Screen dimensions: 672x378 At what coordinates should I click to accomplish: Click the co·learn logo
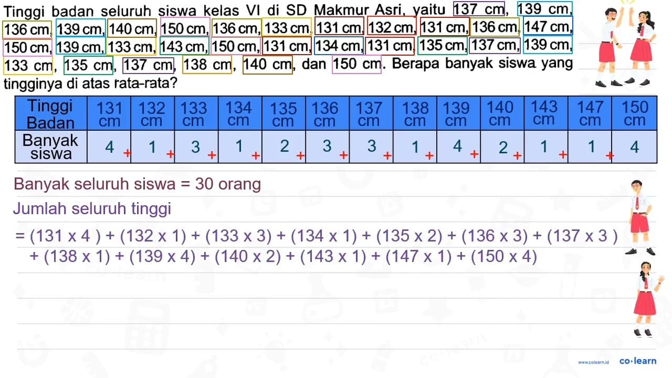[x=638, y=361]
